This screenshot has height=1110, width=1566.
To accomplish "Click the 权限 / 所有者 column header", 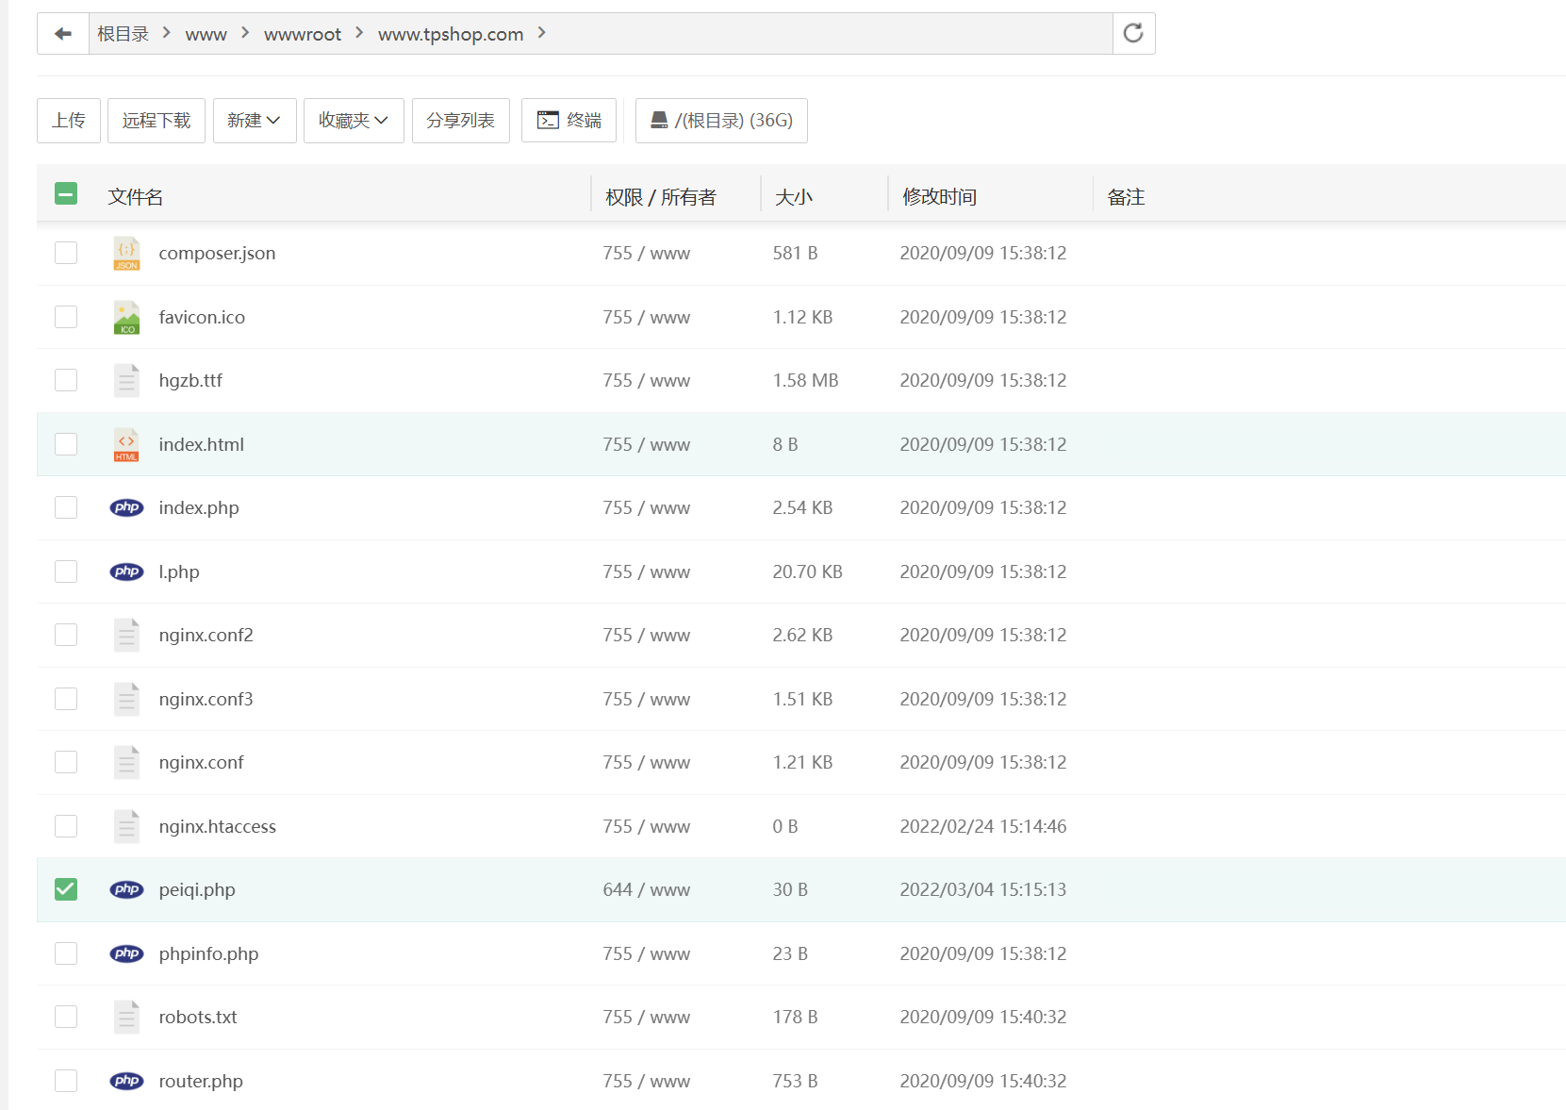I will pos(661,197).
